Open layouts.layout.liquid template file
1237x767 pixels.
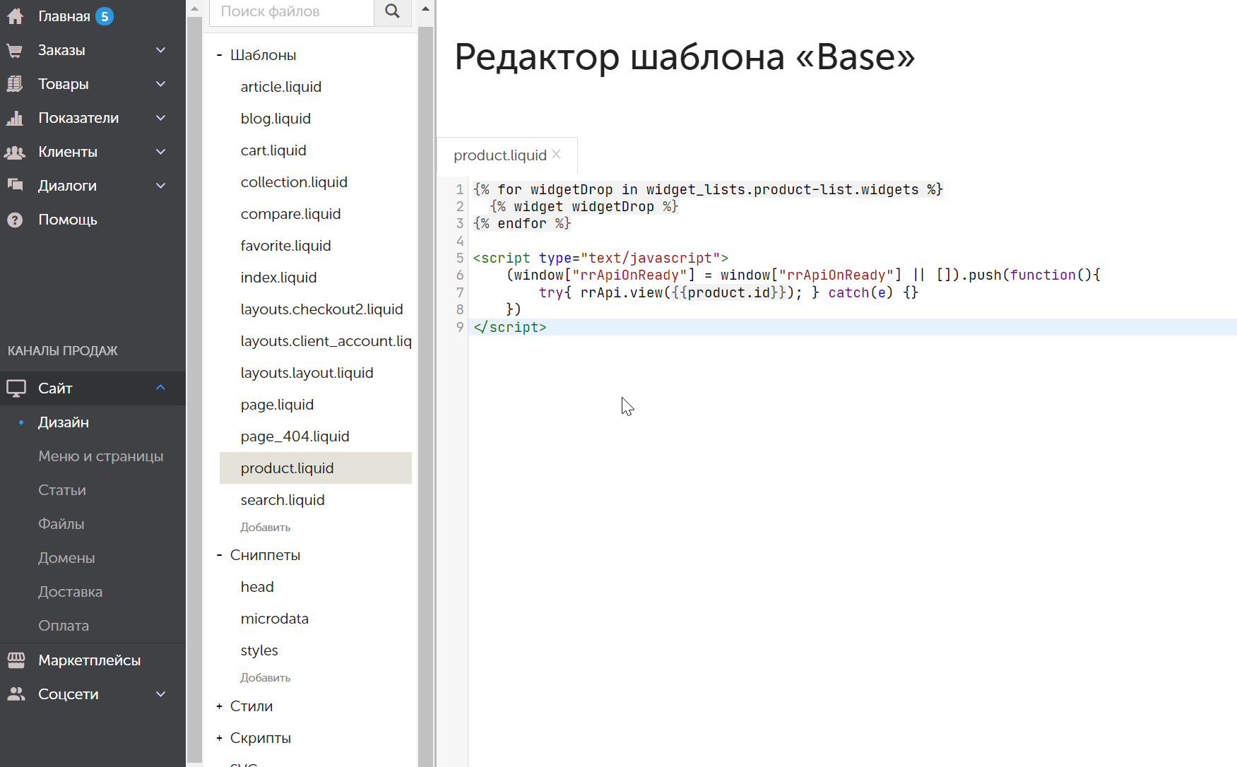[x=307, y=373]
